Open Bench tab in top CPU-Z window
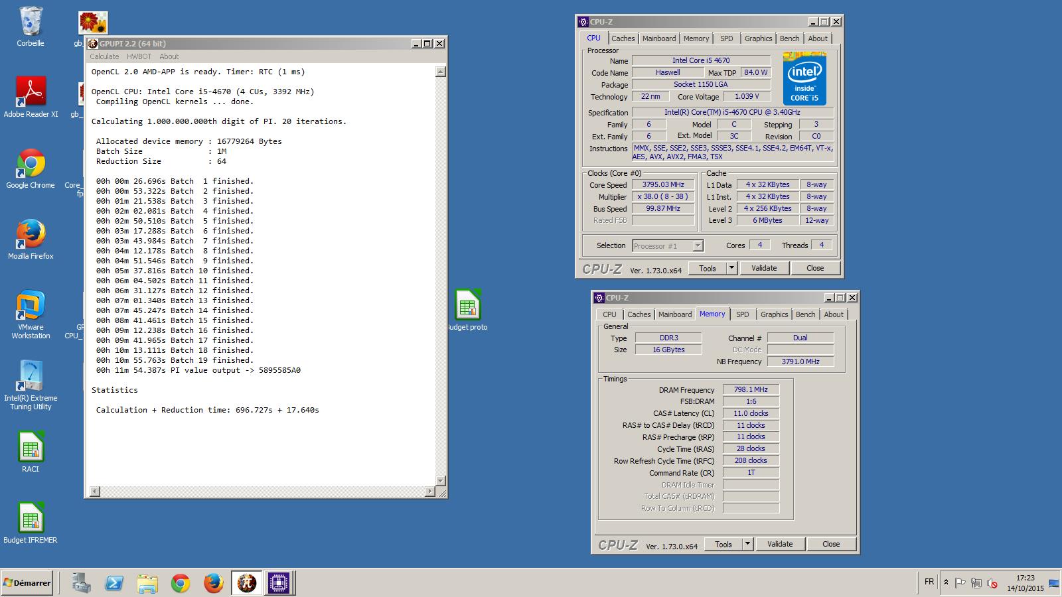The height and width of the screenshot is (597, 1062). tap(790, 38)
